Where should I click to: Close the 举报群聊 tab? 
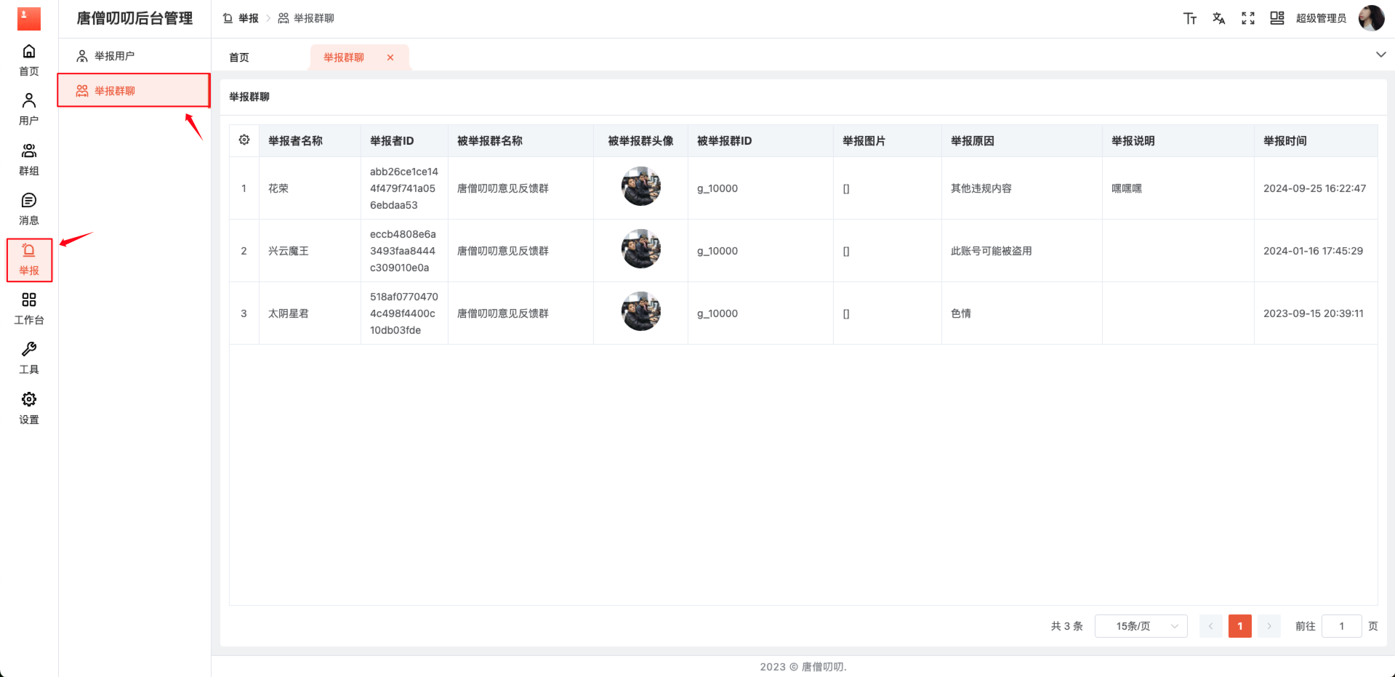390,57
